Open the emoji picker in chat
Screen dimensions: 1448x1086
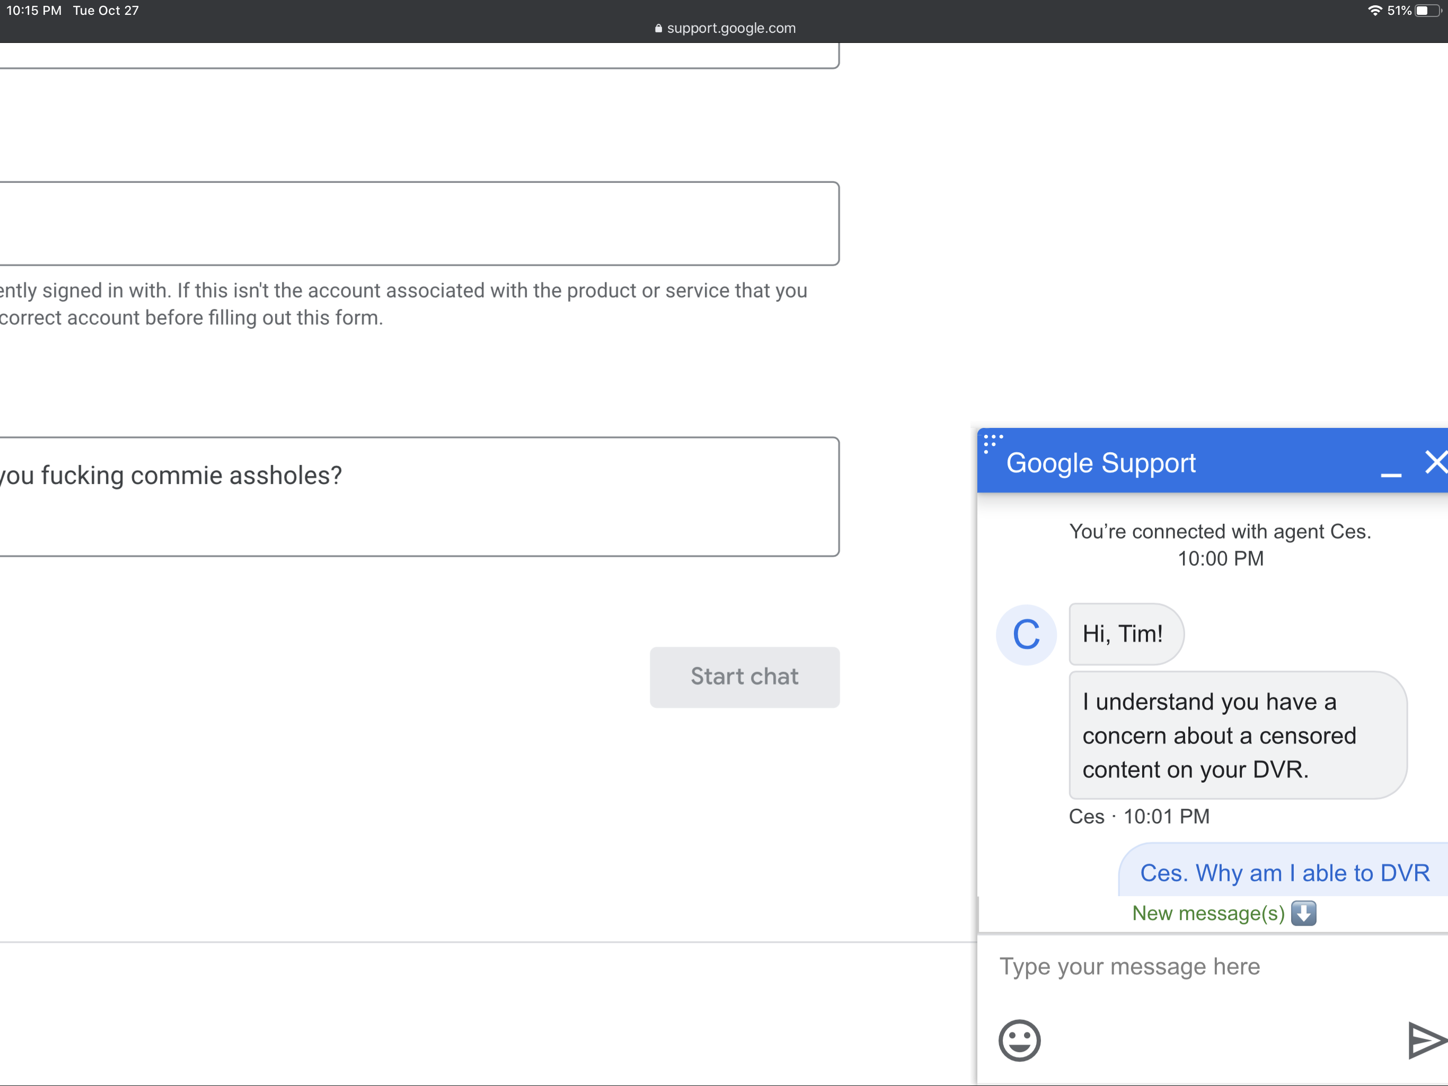1019,1039
